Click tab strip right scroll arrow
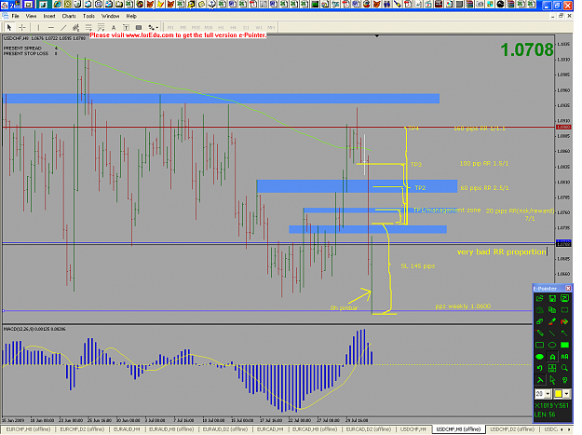This screenshot has width=582, height=435. 569,429
